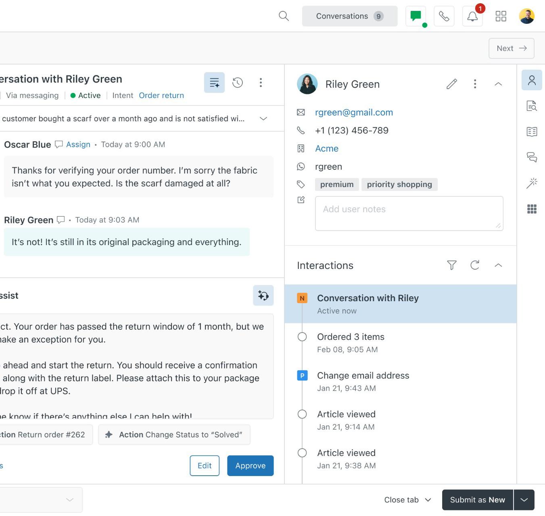This screenshot has height=516, width=545.
Task: Click the auto assist sparkle button
Action: point(263,295)
